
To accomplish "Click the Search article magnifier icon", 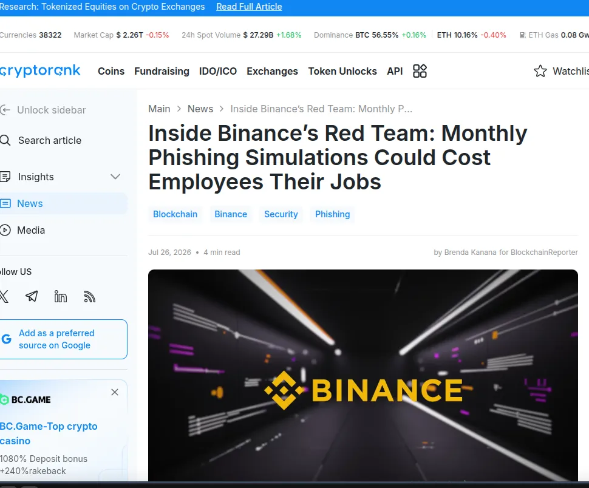I will (x=5, y=140).
